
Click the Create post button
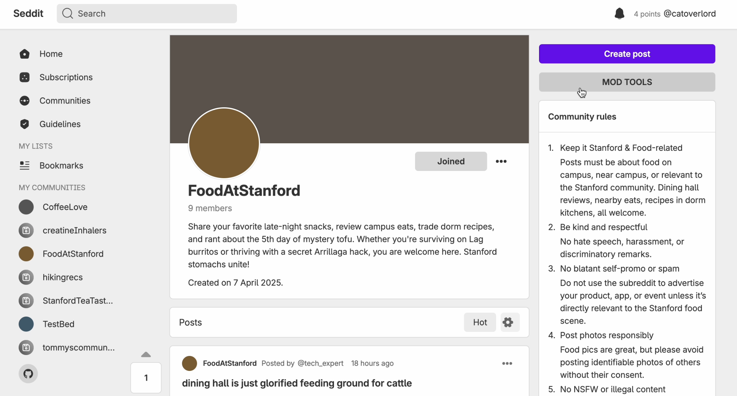(x=627, y=54)
